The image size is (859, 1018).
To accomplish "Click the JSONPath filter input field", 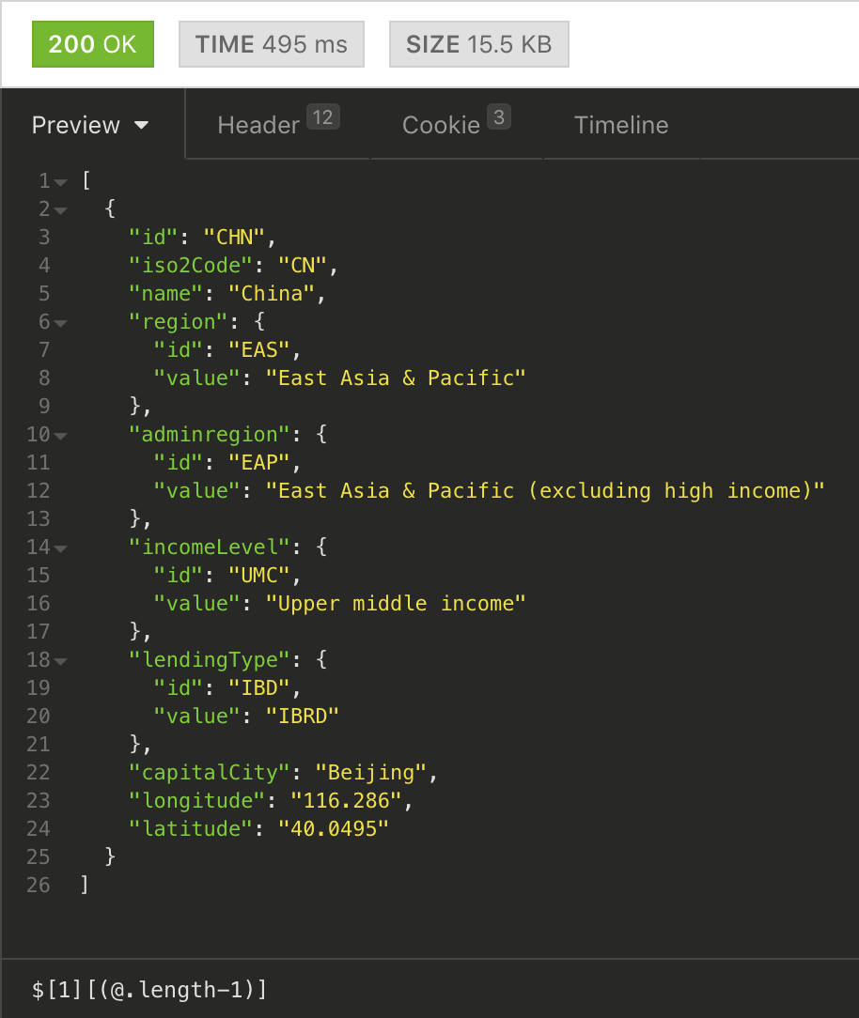I will [x=429, y=989].
